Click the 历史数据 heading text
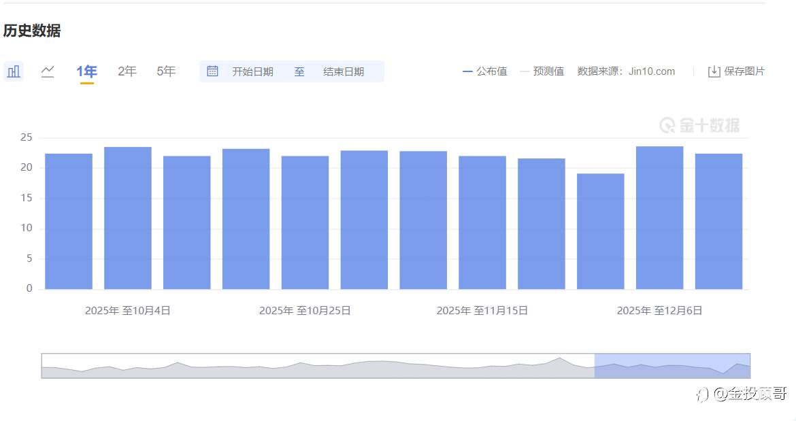 (32, 31)
